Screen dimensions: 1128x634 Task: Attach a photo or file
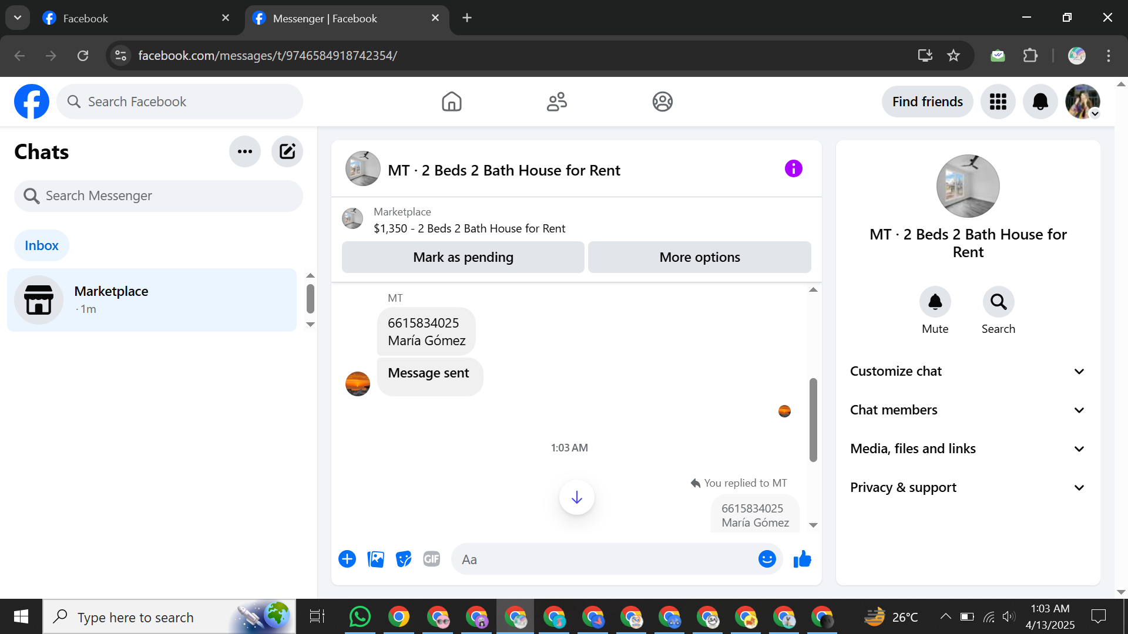375,559
